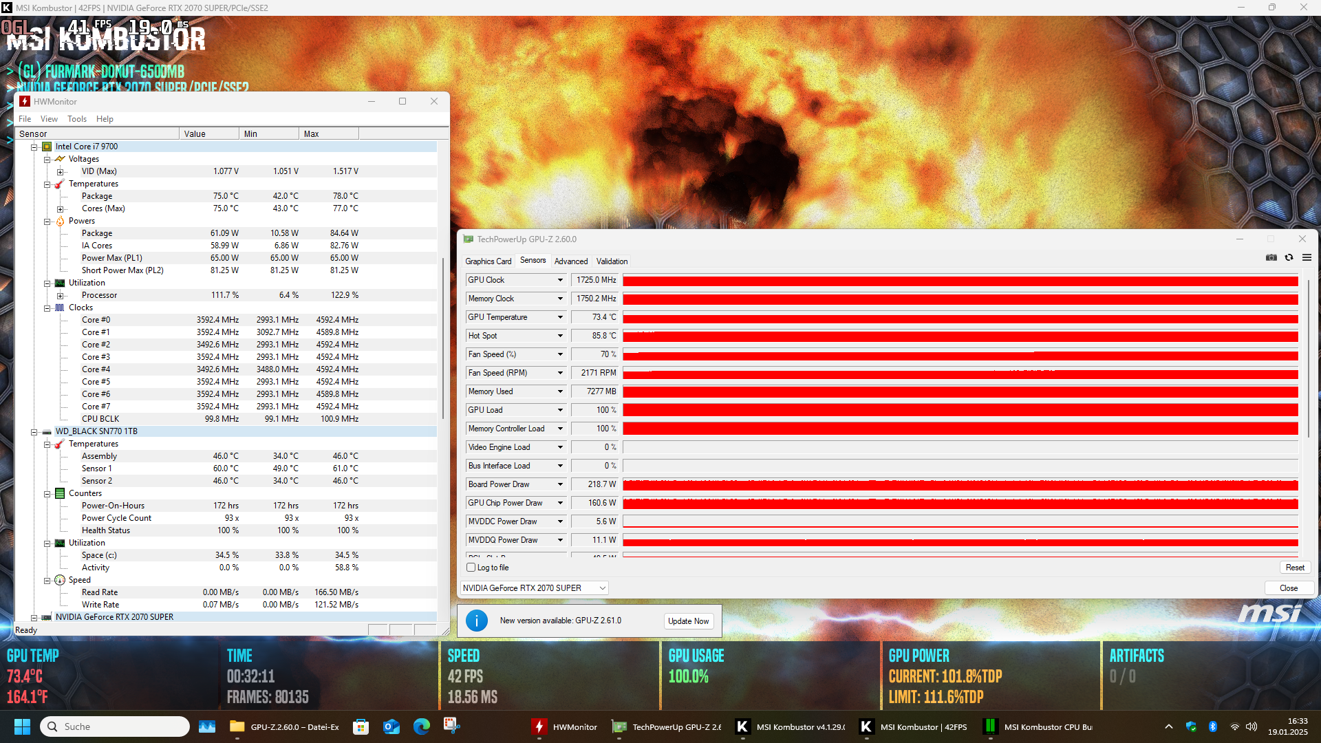This screenshot has height=743, width=1321.
Task: Switch to the Graphics Card tab
Action: point(488,261)
